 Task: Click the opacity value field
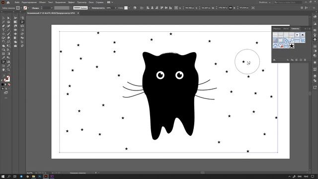110,8
